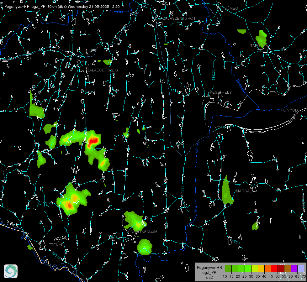Click the TAPOLCA city label
307x282 pixels.
259,46
